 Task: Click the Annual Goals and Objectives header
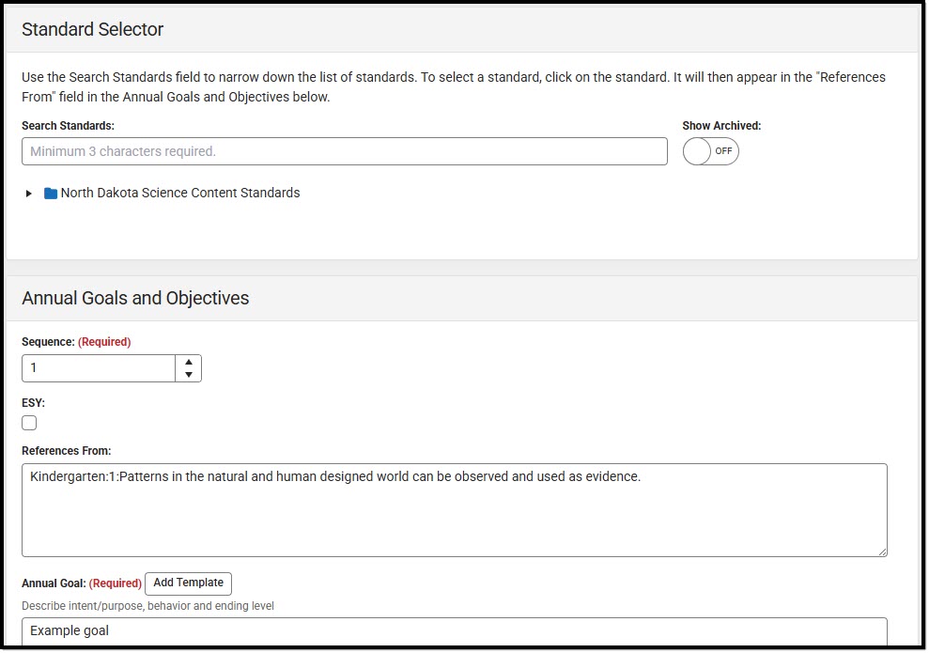(x=134, y=298)
